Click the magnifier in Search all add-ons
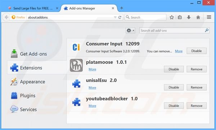Viewport: 216px width, 130px height. (x=207, y=30)
